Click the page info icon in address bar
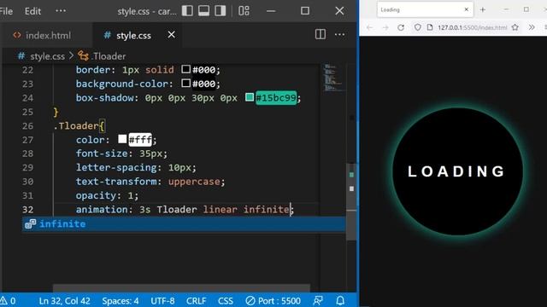This screenshot has height=307, width=547. (x=430, y=27)
